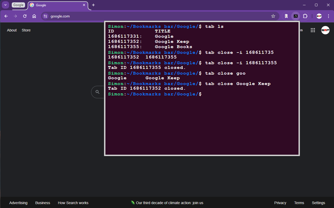Open the About link
The height and width of the screenshot is (208, 334).
tap(12, 30)
